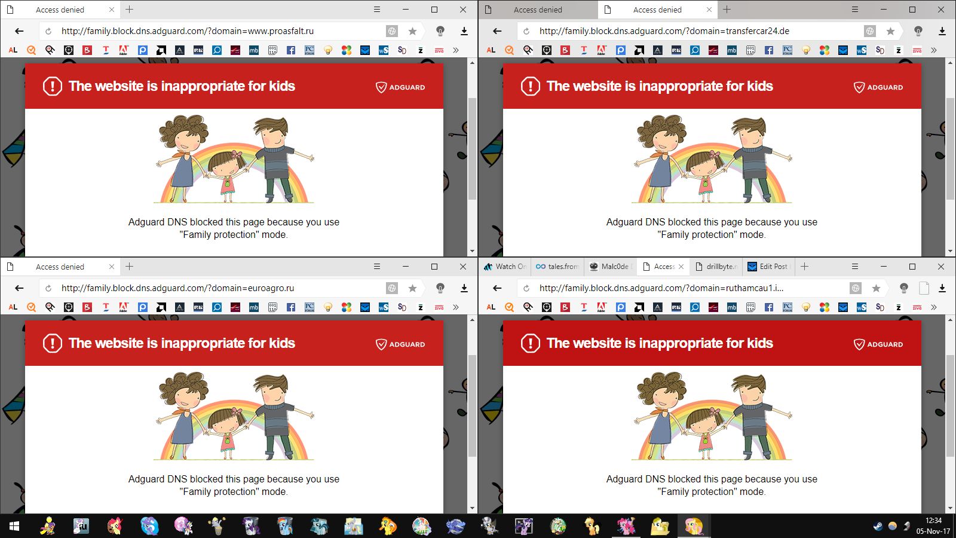This screenshot has height=538, width=956.
Task: Go back in the euroagro.ru window
Action: pos(19,288)
